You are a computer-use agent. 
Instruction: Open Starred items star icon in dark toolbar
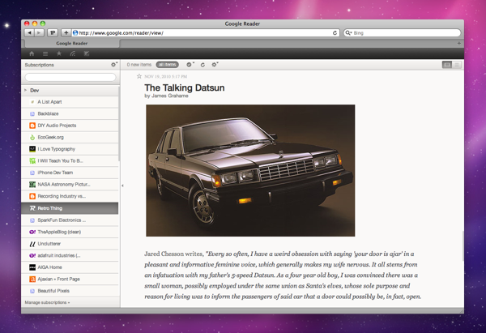point(59,53)
